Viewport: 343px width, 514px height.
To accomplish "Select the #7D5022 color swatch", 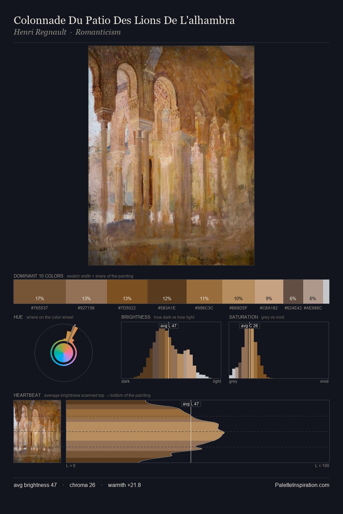I will pos(127,292).
